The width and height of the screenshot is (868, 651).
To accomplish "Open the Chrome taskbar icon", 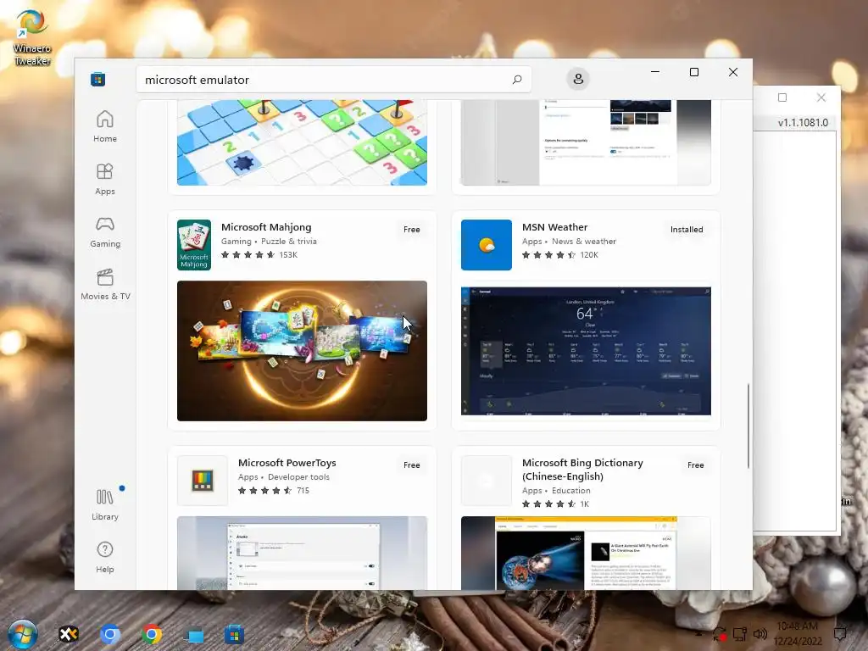I will (x=152, y=634).
